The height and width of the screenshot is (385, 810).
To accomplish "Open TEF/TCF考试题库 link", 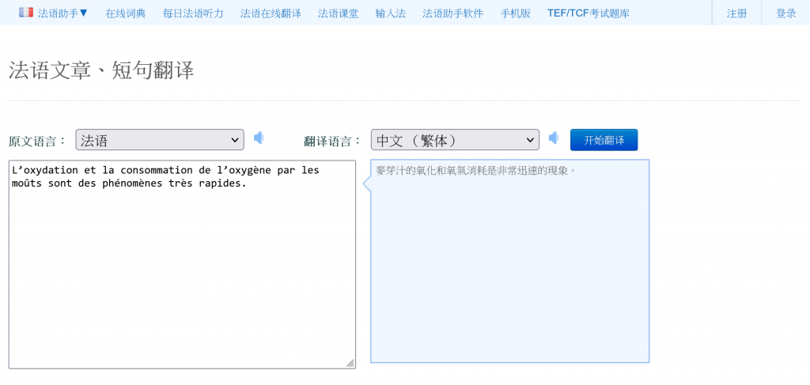I will [x=589, y=13].
